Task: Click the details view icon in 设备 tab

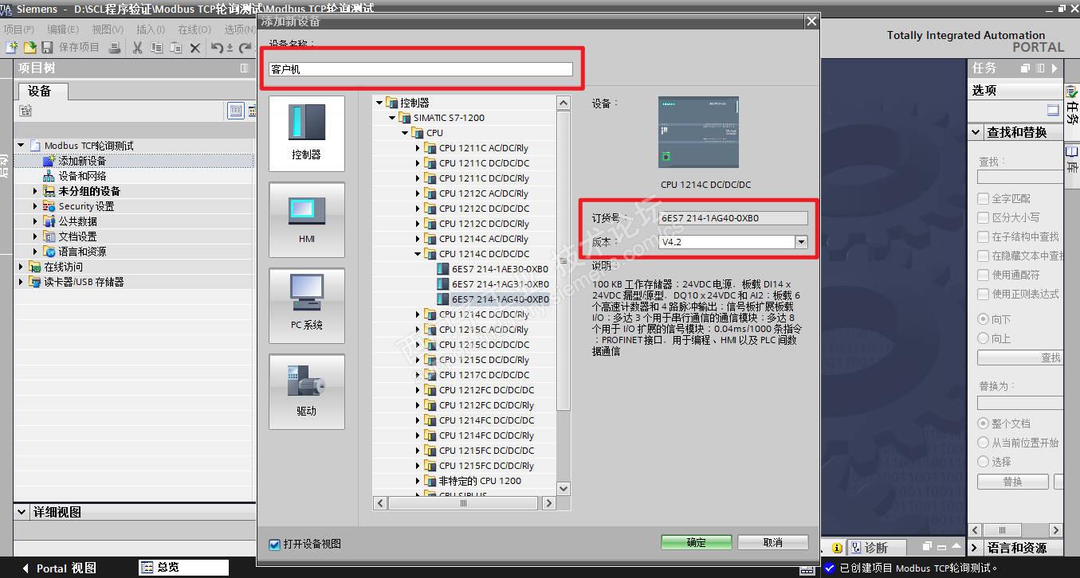Action: click(x=235, y=111)
